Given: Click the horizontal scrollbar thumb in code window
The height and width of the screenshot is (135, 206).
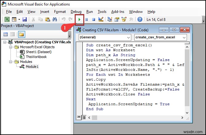Looking at the screenshot, I should (x=94, y=118).
